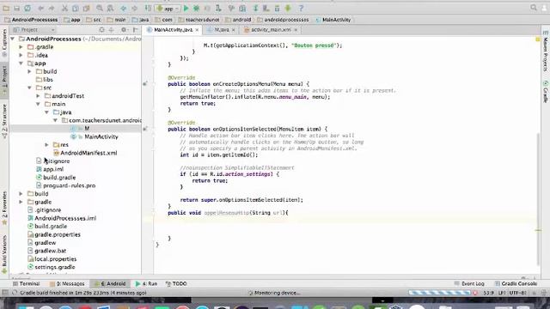The image size is (550, 309).
Task: Click the Find magnifier toolbar icon
Action: coord(100,8)
